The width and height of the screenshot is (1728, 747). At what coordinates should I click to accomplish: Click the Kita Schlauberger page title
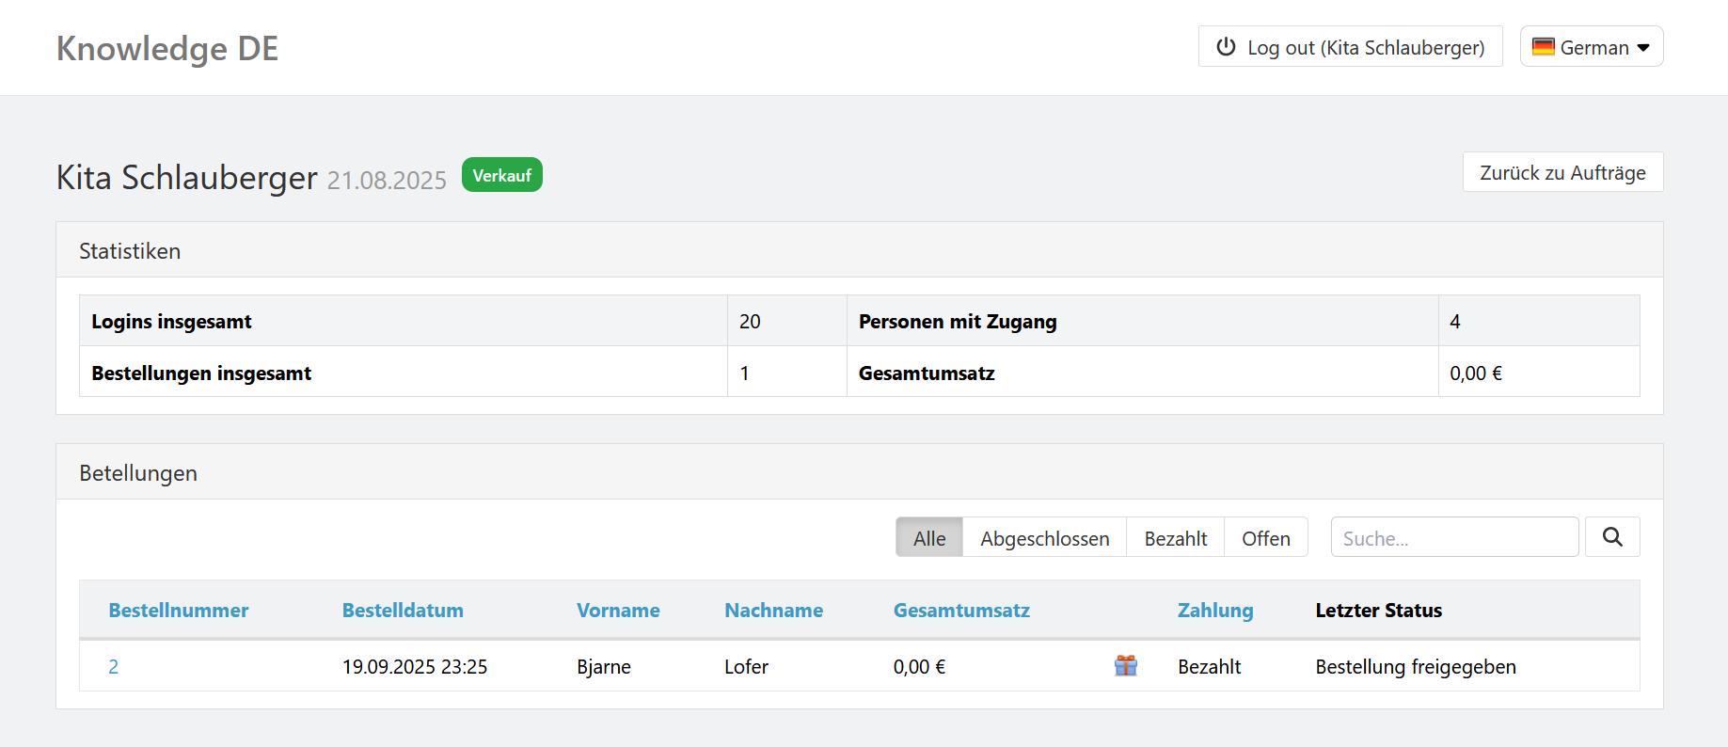tap(187, 177)
